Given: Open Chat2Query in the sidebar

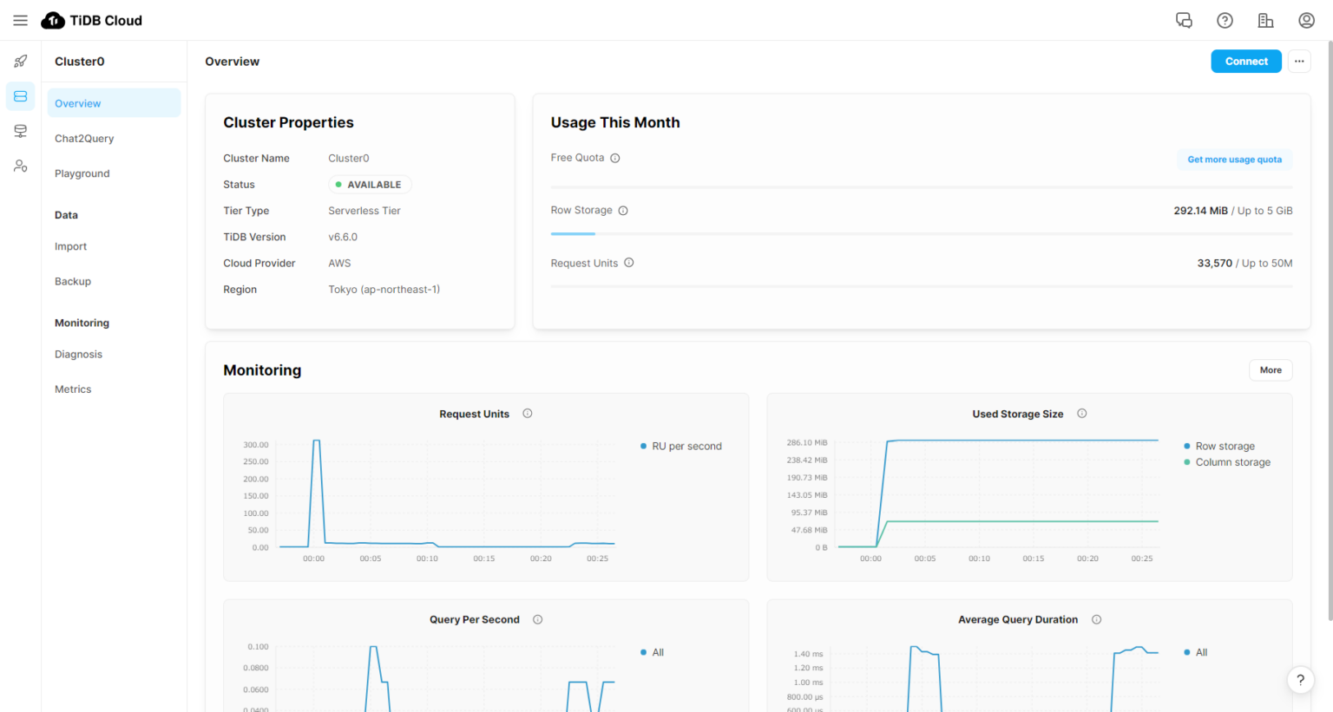Looking at the screenshot, I should click(84, 139).
